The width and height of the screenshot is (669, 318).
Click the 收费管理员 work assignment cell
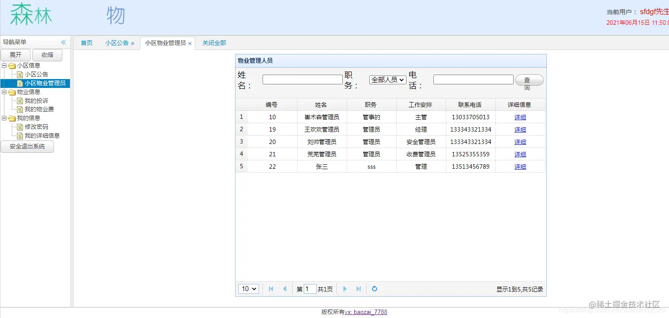[x=421, y=154]
